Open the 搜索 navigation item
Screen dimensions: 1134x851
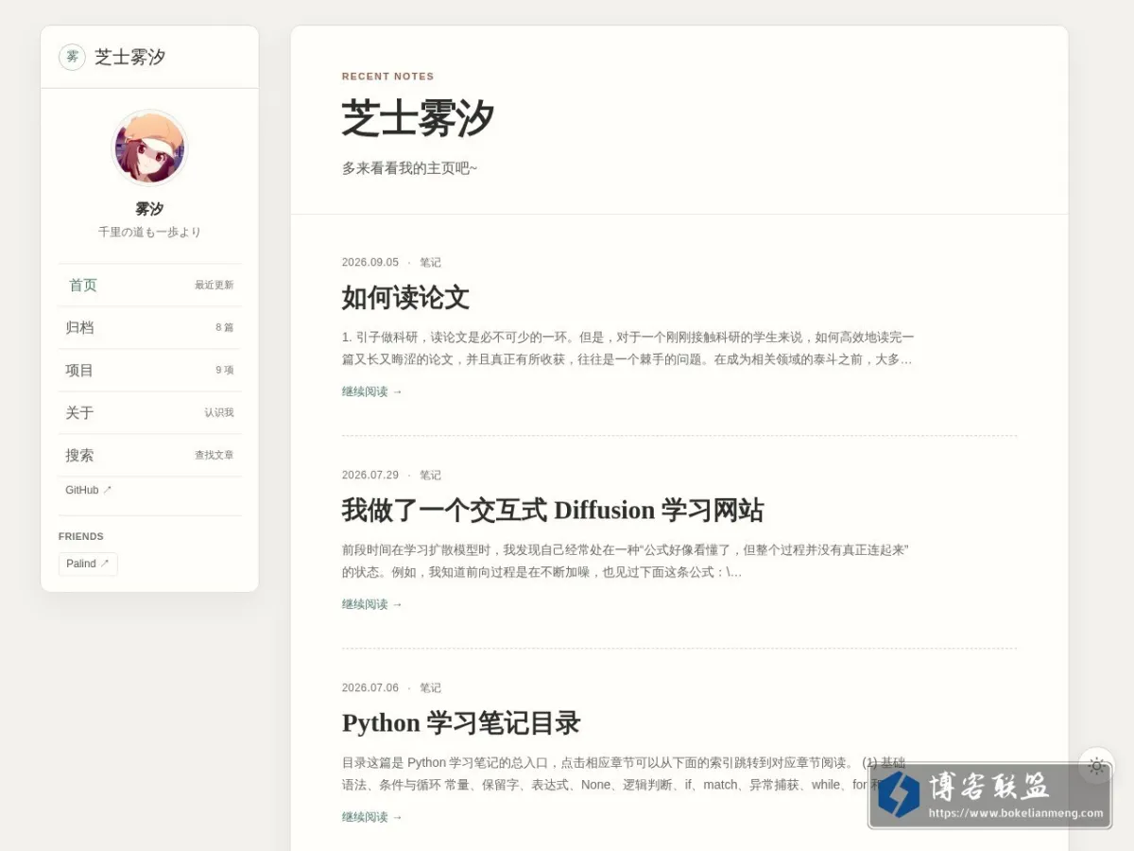[x=149, y=455]
